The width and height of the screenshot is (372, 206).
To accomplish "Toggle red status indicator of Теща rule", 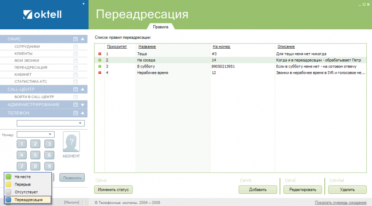I will pos(100,54).
